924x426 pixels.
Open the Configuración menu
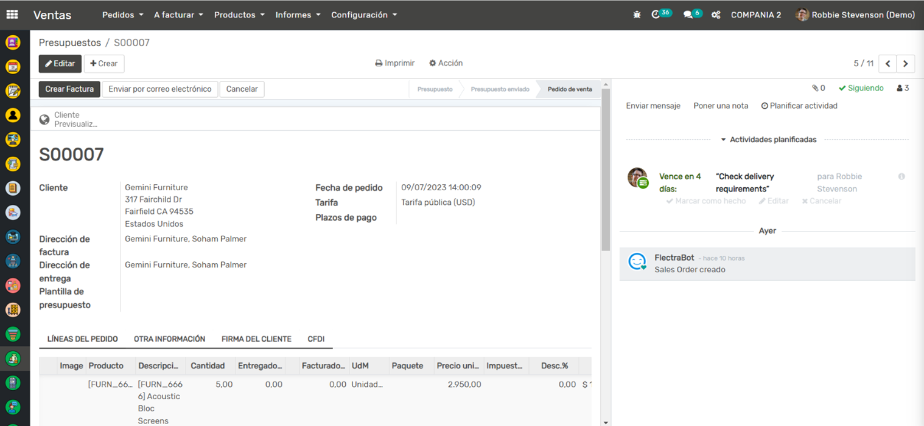363,15
